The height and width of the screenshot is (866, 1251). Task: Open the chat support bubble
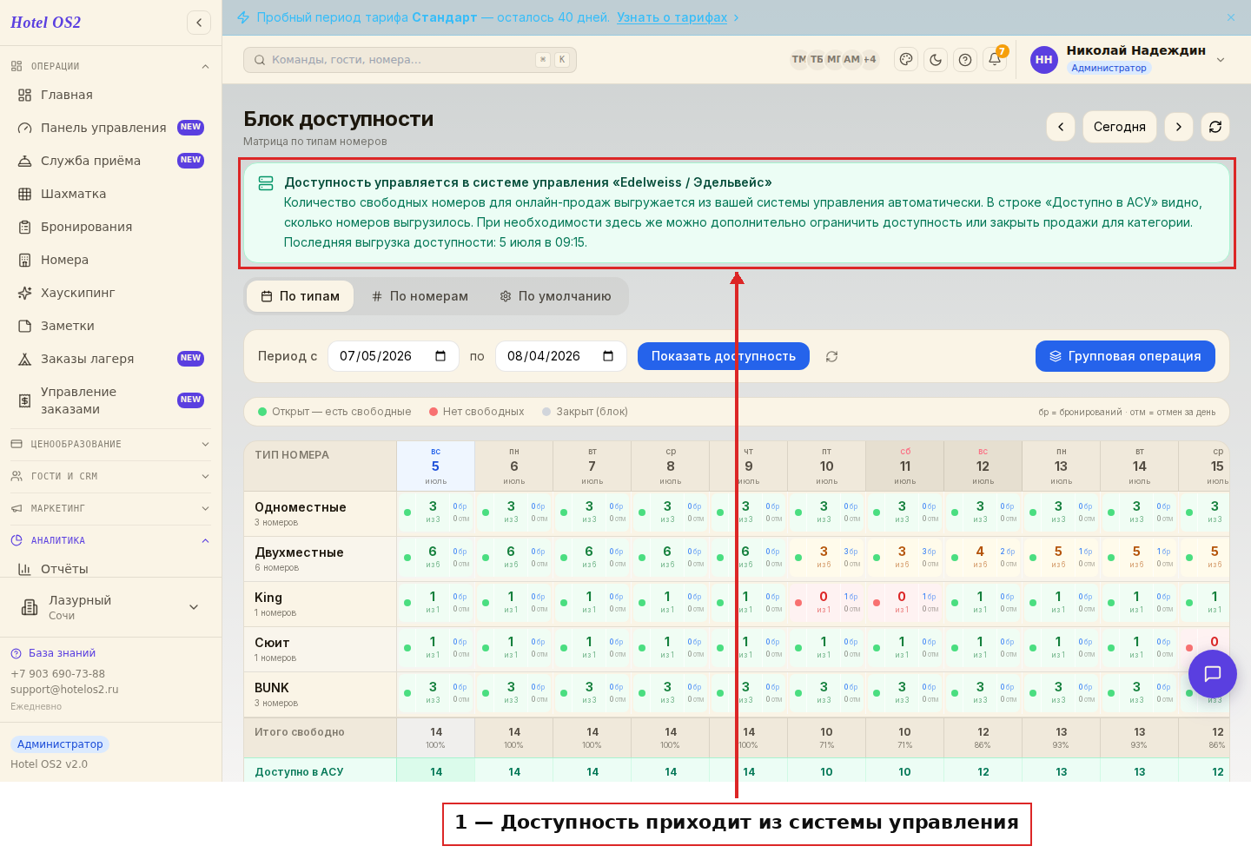[1213, 673]
